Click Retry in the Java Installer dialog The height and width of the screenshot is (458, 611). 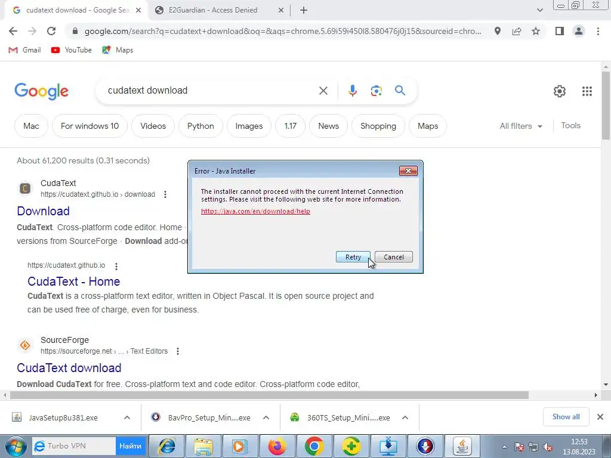[353, 257]
